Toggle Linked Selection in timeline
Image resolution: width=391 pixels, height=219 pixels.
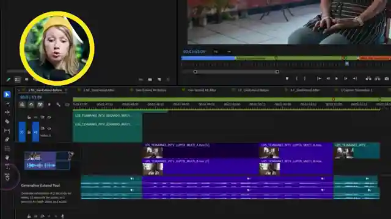40,105
